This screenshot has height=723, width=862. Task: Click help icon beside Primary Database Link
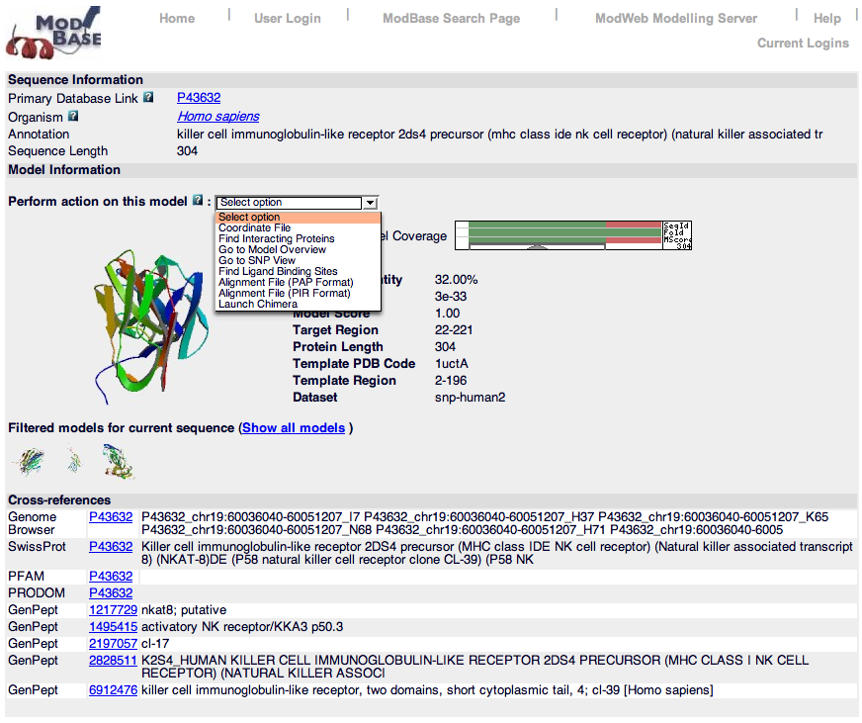pos(148,98)
